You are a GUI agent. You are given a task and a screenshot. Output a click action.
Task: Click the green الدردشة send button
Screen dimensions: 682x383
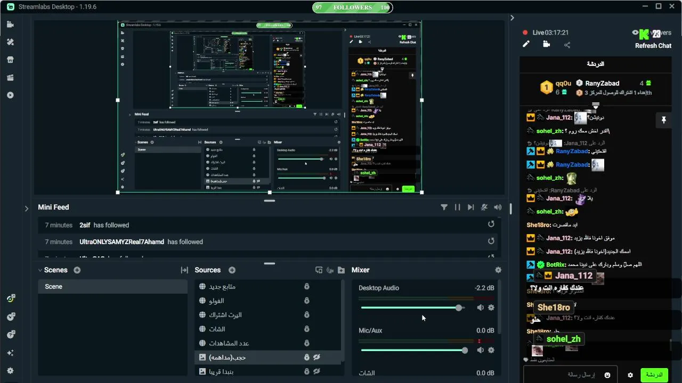pos(654,375)
